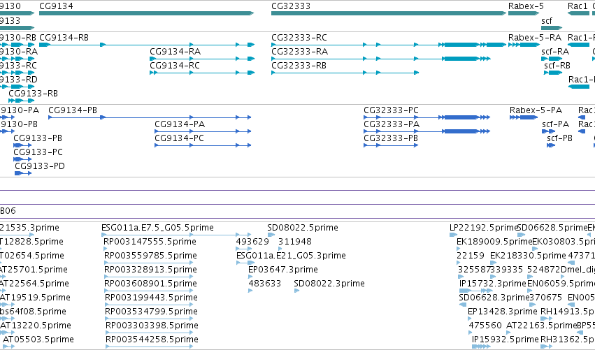Click the CG9134-RA transcript label
595x350 pixels.
(175, 52)
